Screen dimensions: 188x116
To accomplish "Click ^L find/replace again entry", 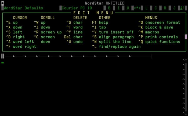I will (x=116, y=47).
